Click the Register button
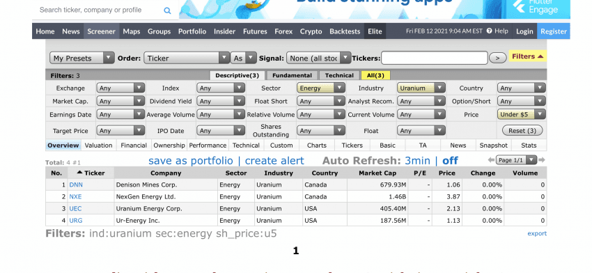 click(x=554, y=31)
